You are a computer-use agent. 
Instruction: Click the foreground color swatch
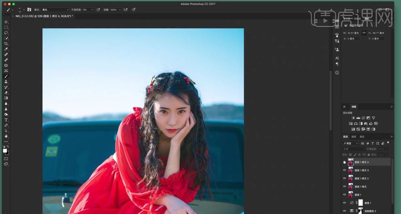(5, 151)
